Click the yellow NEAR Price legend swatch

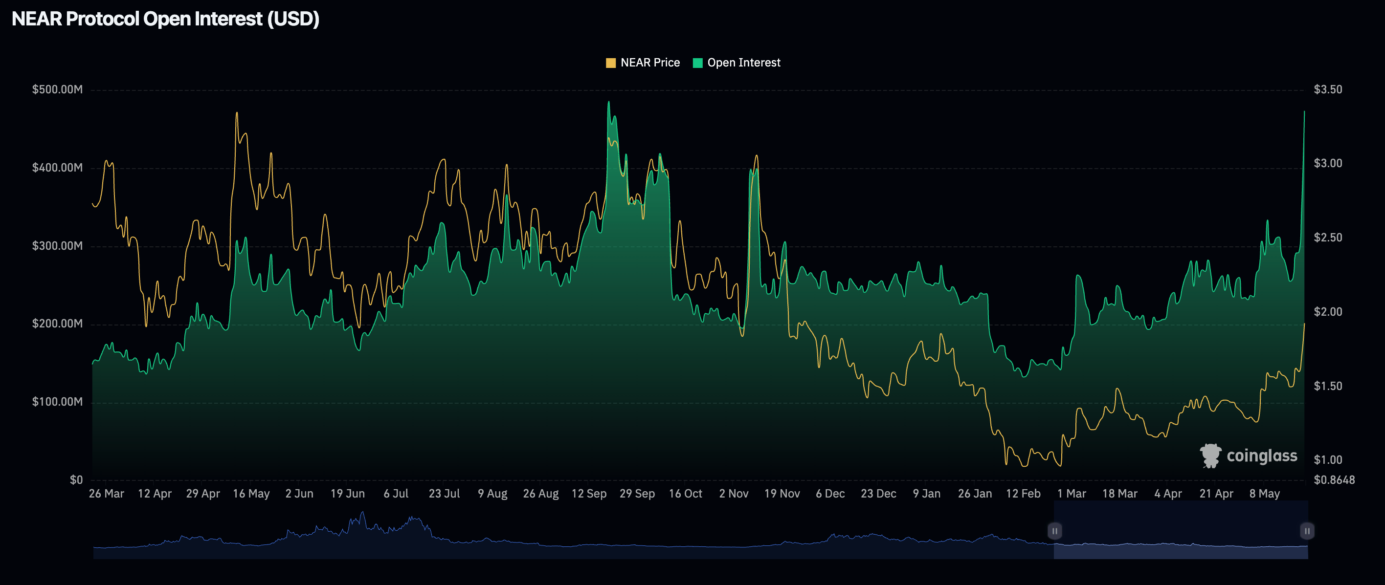coord(611,63)
